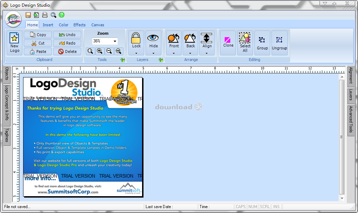Open Help via the green question mark

62,15
